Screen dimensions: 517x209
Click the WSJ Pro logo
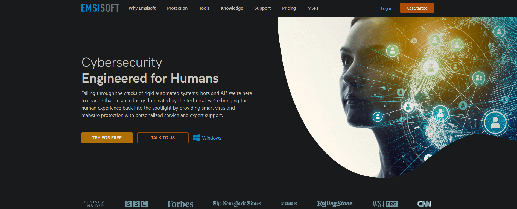pos(385,204)
